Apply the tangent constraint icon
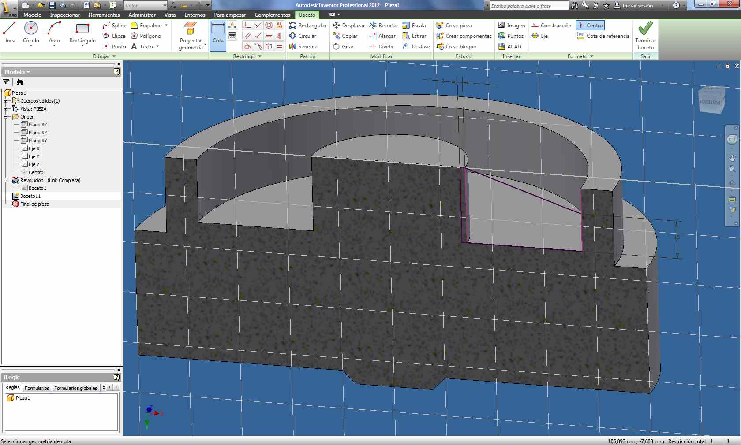741x445 pixels. [x=247, y=46]
